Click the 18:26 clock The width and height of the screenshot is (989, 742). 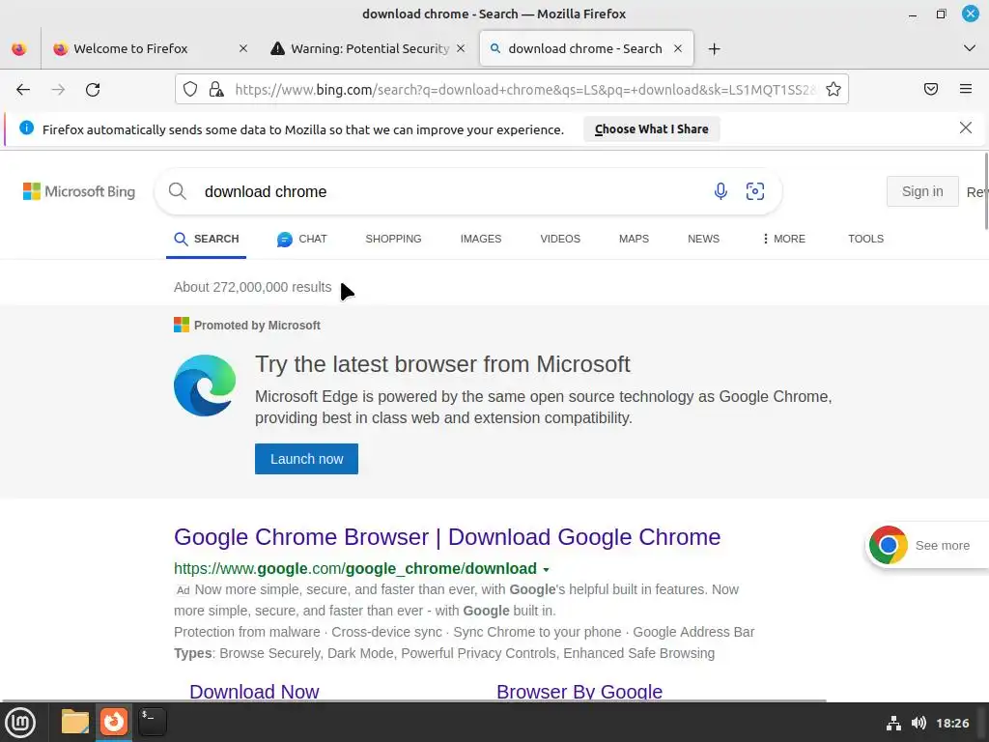[x=952, y=723]
